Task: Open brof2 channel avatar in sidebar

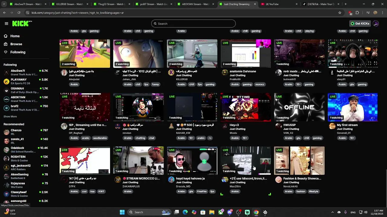Action: pyautogui.click(x=6, y=108)
